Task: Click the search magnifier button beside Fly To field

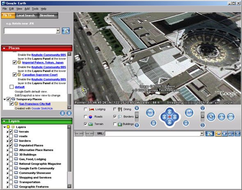Action: coord(66,31)
